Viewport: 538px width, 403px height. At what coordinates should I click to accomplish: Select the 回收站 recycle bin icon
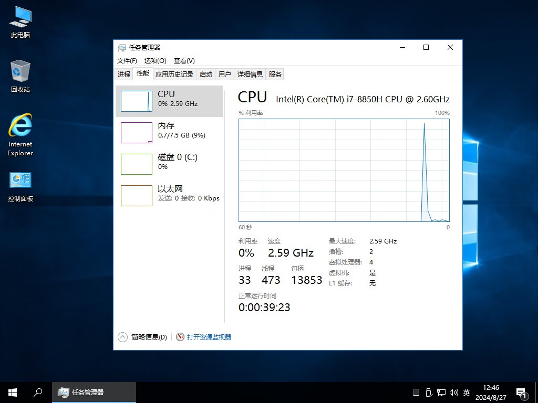coord(20,72)
